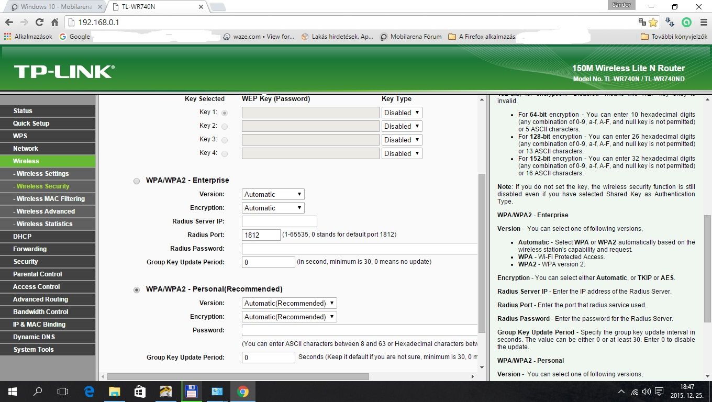Screen dimensions: 712x402
Task: Show hidden system tray icons
Action: [x=621, y=392]
